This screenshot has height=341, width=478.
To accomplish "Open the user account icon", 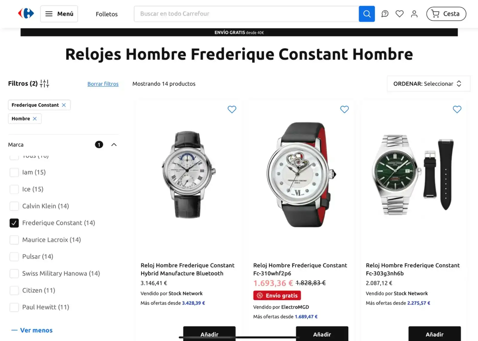I will tap(414, 14).
